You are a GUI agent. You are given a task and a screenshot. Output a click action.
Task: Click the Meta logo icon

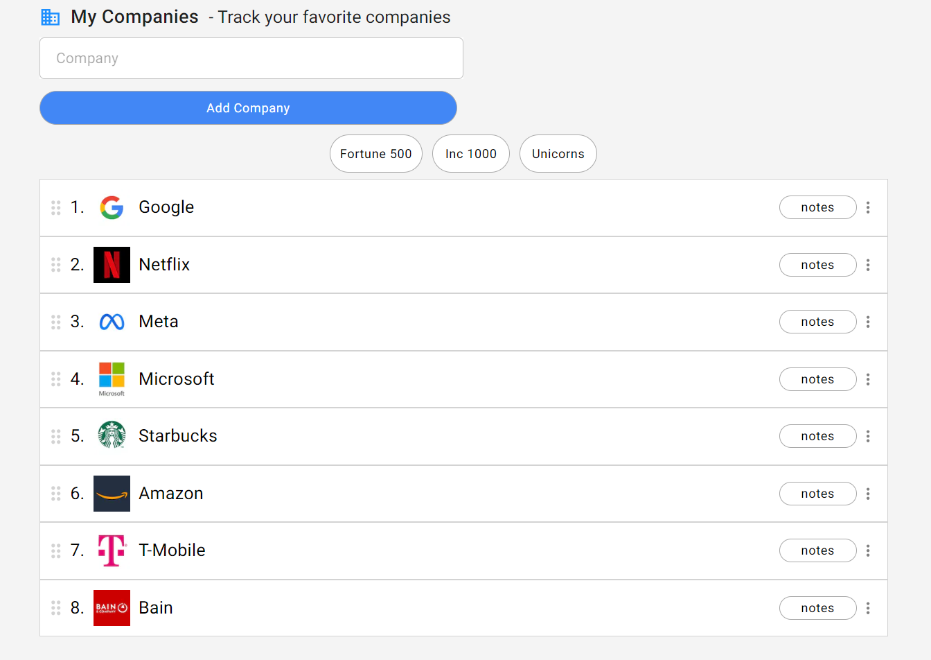(x=112, y=322)
